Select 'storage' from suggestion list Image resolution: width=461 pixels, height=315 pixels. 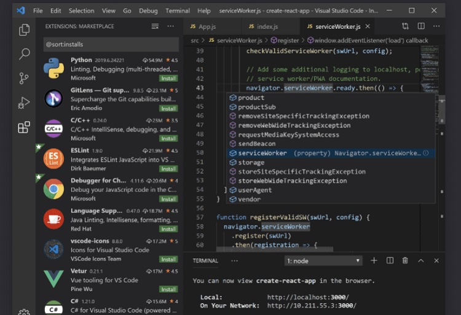click(x=331, y=162)
